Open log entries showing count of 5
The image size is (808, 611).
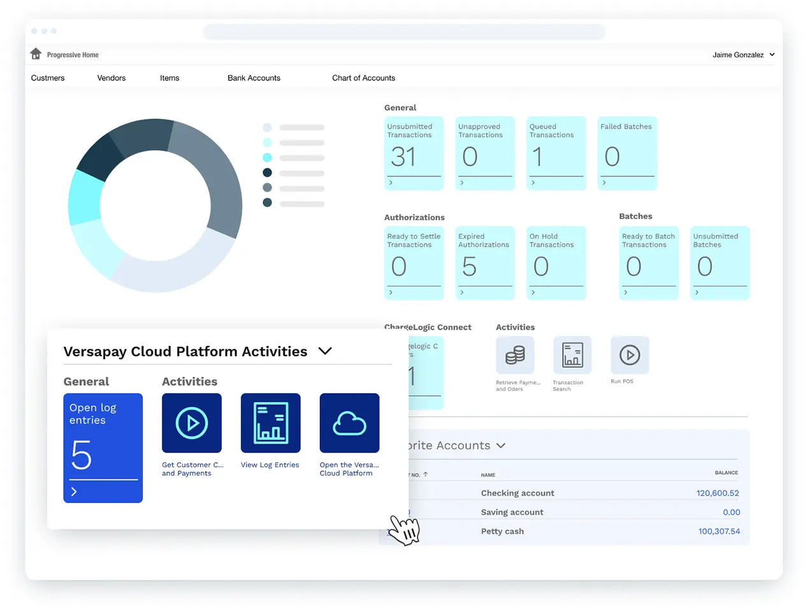[103, 448]
